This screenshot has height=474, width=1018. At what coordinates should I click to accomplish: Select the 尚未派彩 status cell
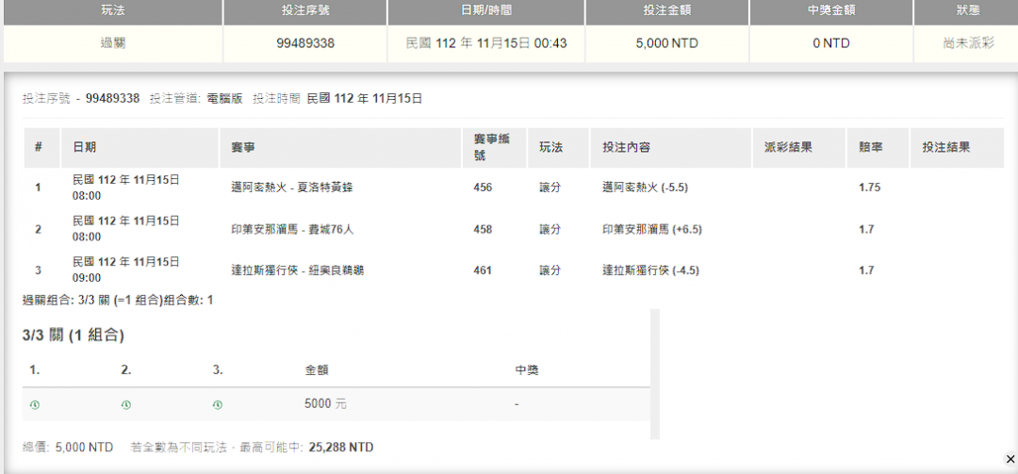(x=968, y=44)
